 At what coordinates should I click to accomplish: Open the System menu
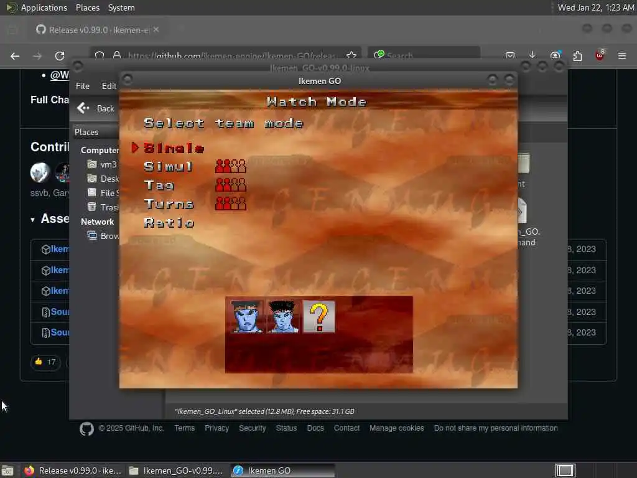(121, 7)
